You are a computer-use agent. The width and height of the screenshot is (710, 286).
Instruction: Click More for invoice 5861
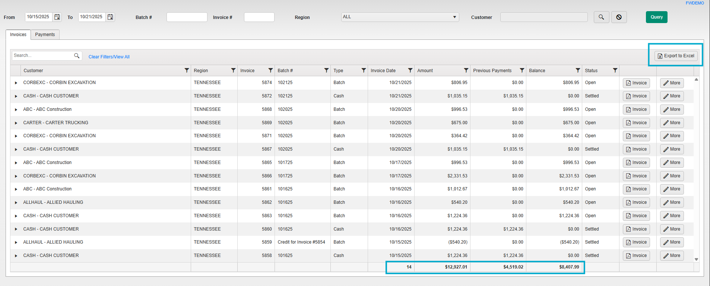[x=672, y=189]
